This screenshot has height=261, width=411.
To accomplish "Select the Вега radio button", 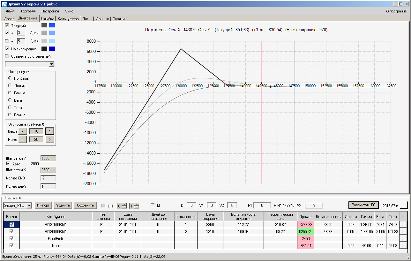I will (x=10, y=100).
